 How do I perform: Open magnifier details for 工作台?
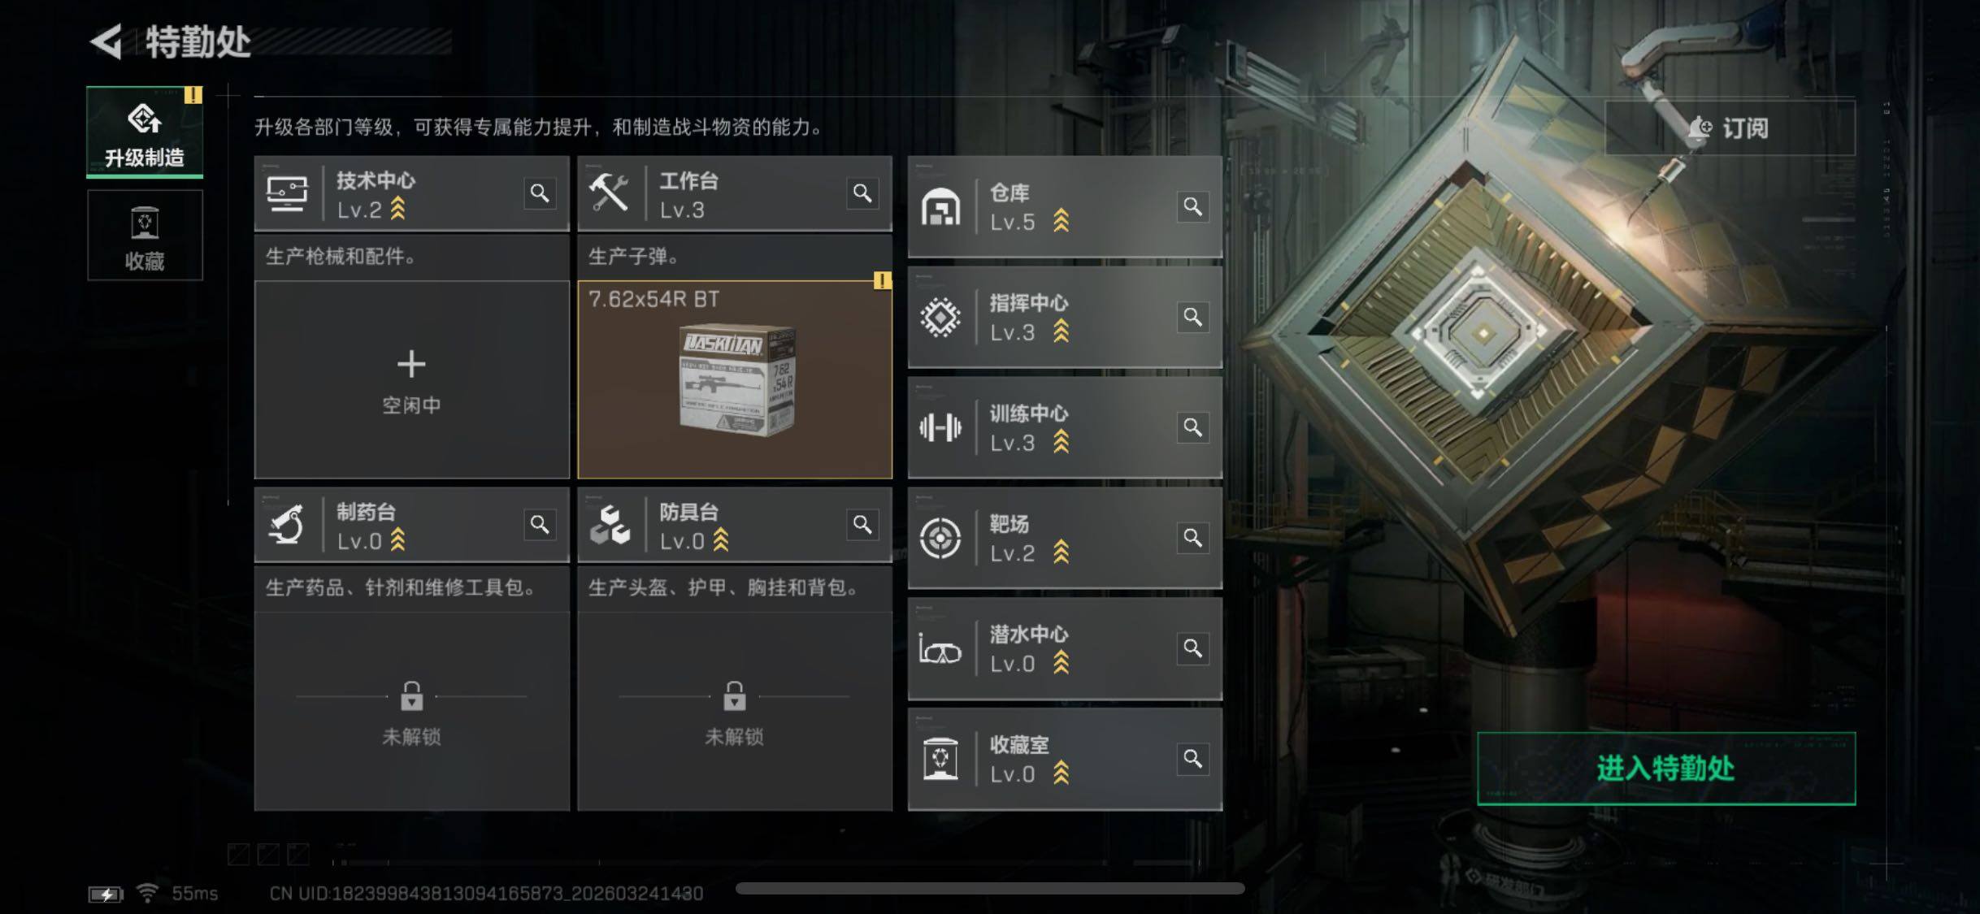pyautogui.click(x=862, y=193)
